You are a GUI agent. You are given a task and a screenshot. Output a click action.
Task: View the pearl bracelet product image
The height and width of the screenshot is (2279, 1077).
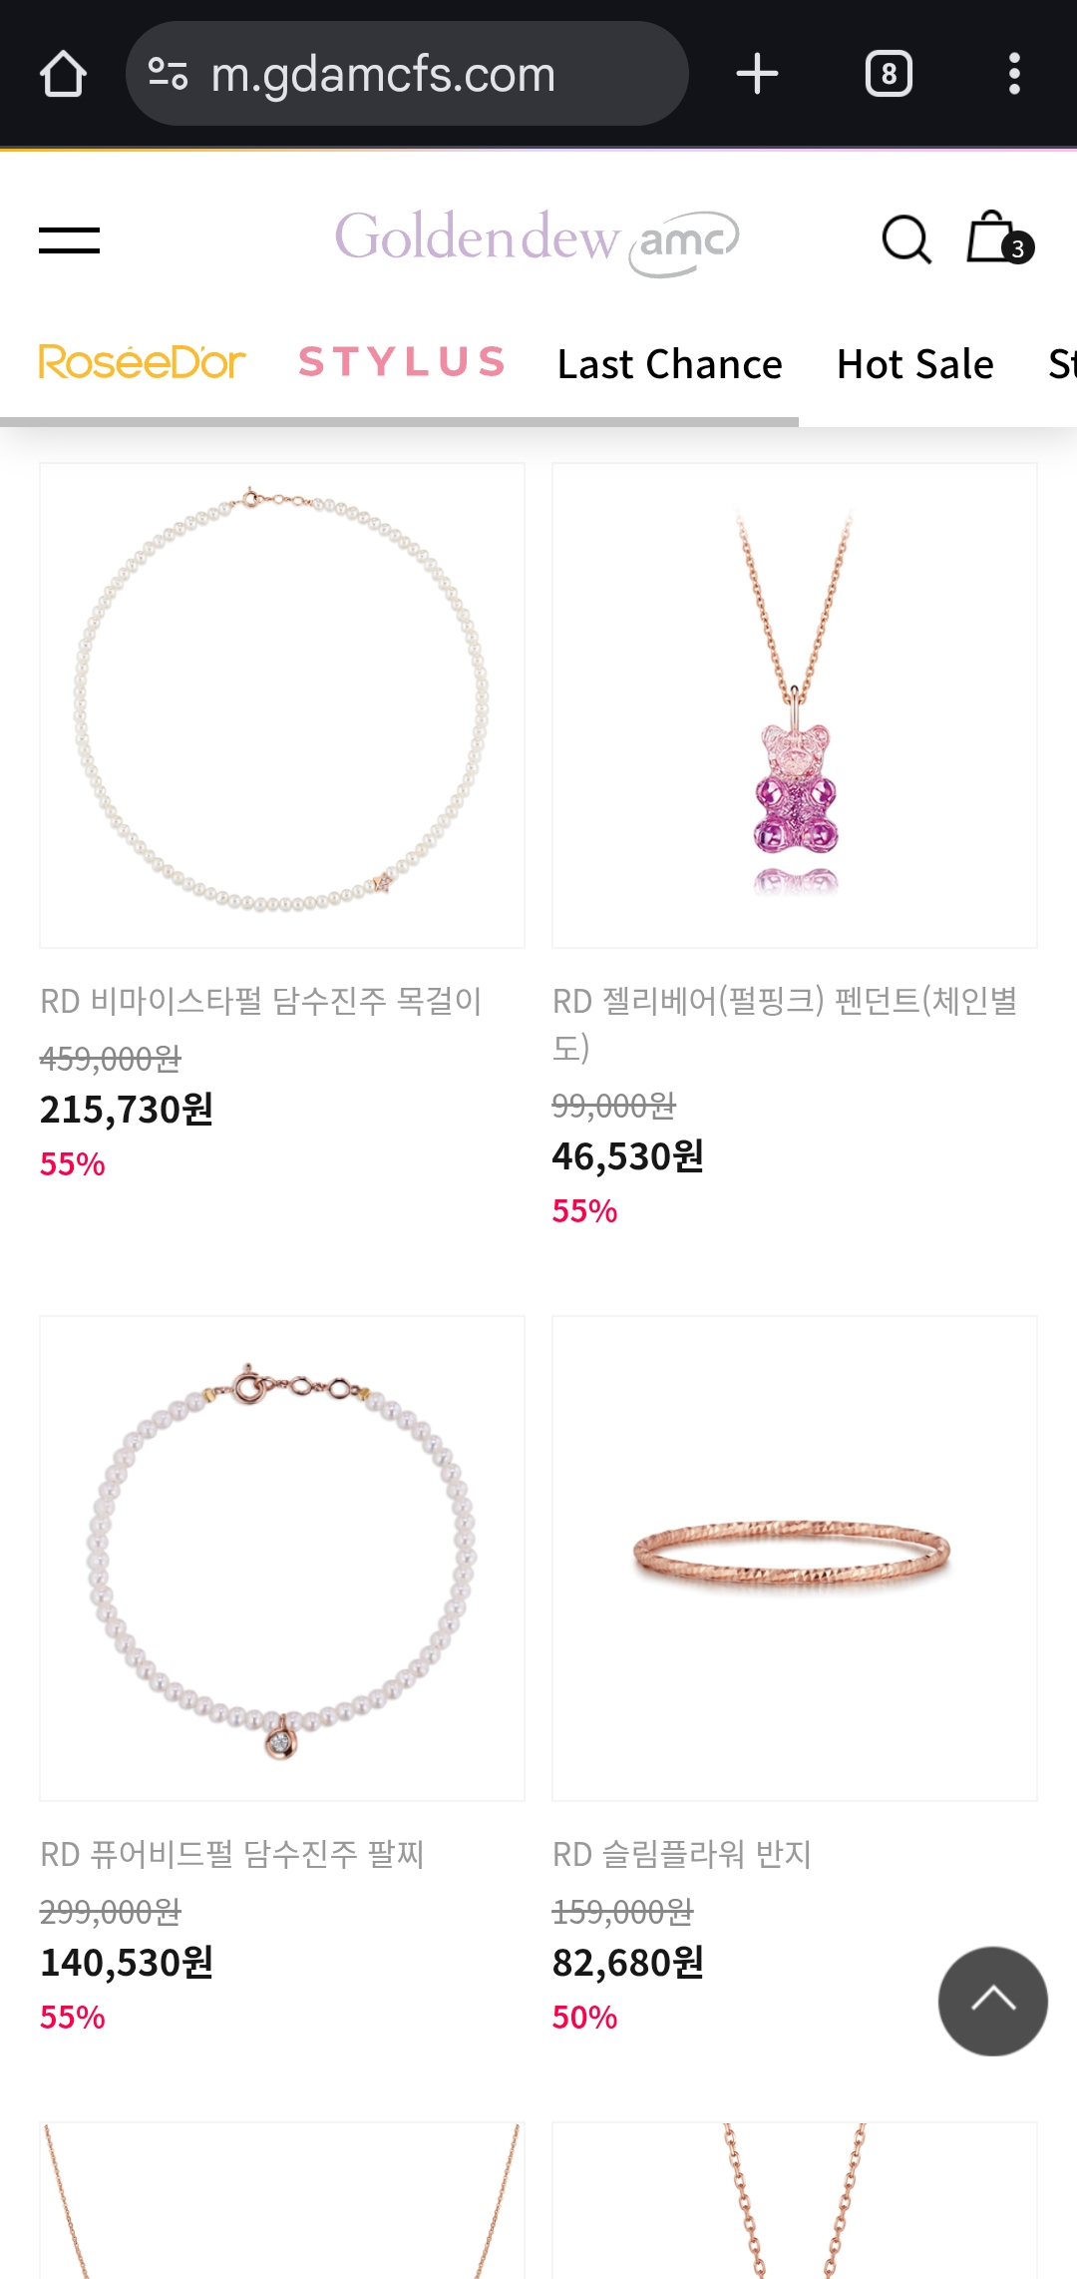click(x=282, y=1559)
